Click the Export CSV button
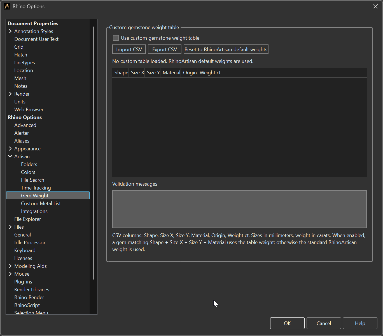This screenshot has height=336, width=383. click(x=165, y=49)
